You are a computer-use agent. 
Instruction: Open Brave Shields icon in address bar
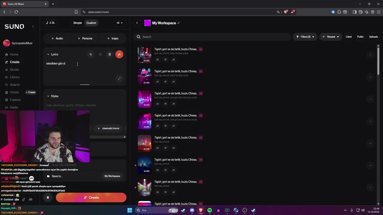(285, 12)
